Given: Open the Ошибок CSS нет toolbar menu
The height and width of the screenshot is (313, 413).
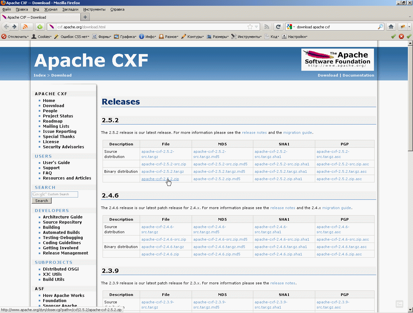Looking at the screenshot, I should coord(72,37).
